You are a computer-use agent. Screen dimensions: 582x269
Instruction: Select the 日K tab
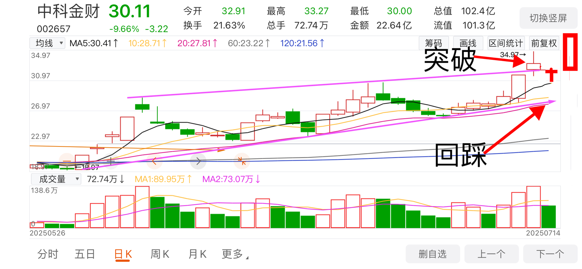[123, 254]
